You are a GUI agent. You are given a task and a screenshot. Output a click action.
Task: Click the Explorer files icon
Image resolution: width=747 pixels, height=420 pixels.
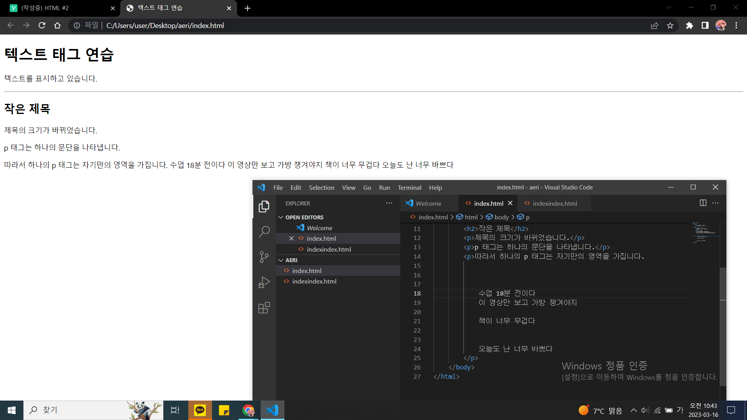point(264,206)
